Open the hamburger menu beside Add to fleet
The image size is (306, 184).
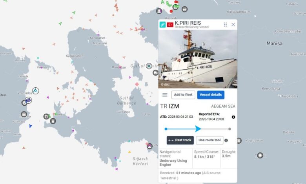pyautogui.click(x=165, y=95)
